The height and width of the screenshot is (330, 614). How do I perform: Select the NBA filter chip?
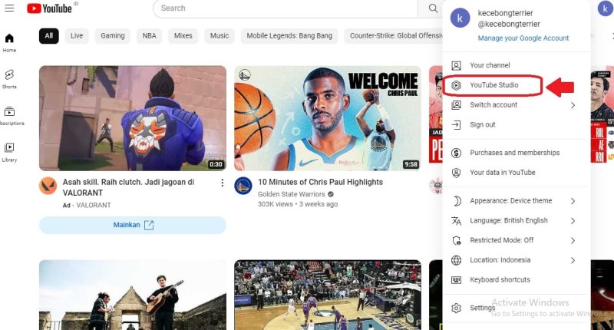pos(149,35)
